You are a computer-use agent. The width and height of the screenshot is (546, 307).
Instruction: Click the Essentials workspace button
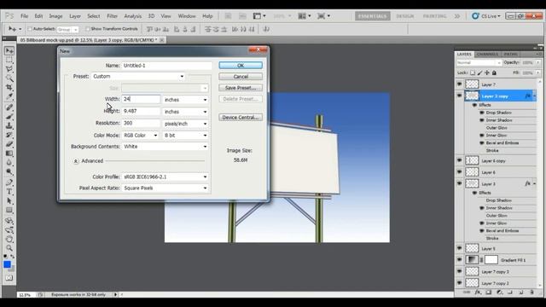tap(372, 16)
